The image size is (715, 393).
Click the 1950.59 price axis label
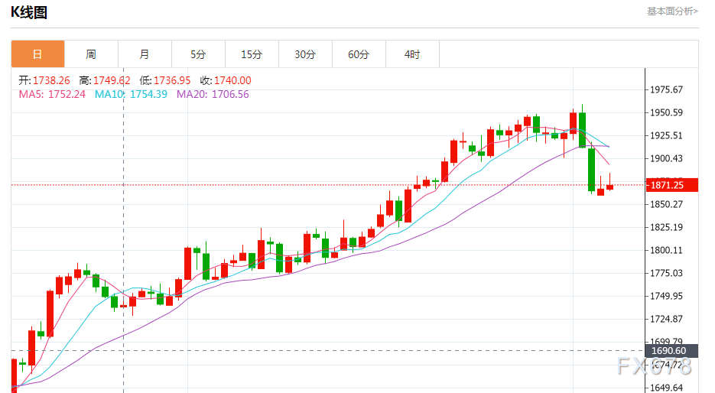tap(666, 112)
